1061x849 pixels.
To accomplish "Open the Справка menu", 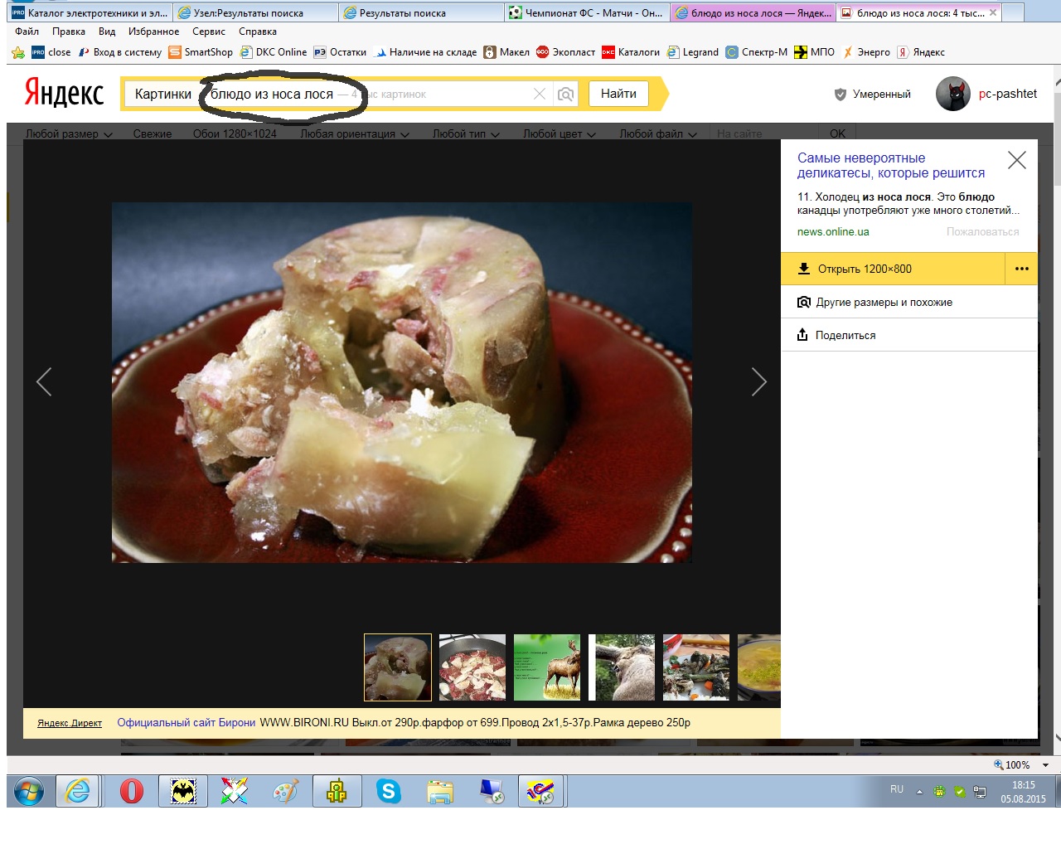I will [258, 32].
